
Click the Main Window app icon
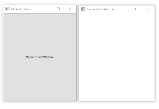7,9
